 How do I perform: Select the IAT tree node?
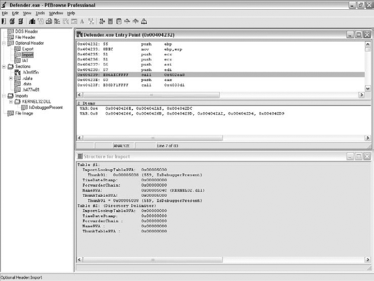[25, 61]
